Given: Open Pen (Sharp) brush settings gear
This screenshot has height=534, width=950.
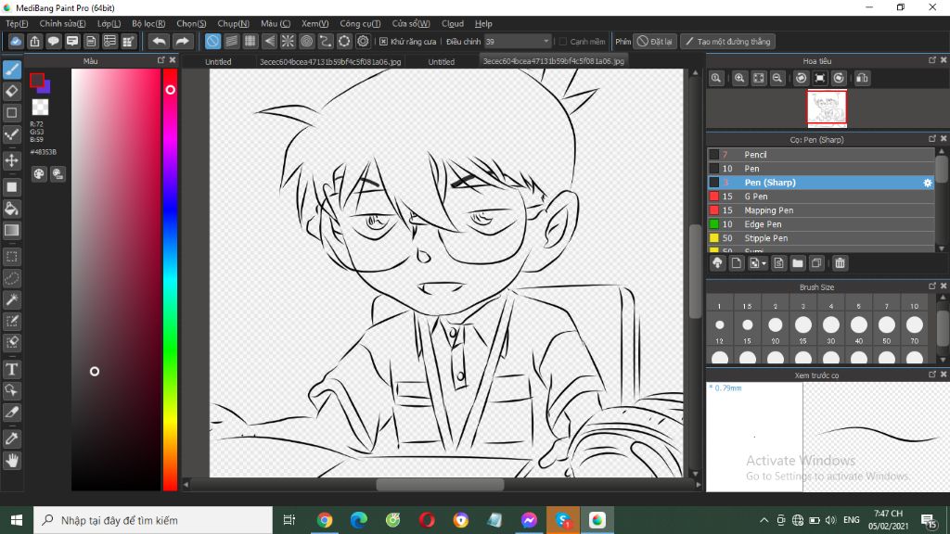Looking at the screenshot, I should pos(928,183).
